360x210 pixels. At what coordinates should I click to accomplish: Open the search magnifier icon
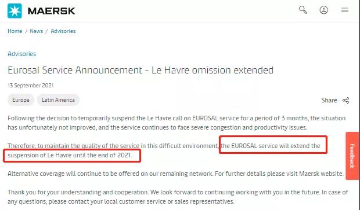click(303, 10)
